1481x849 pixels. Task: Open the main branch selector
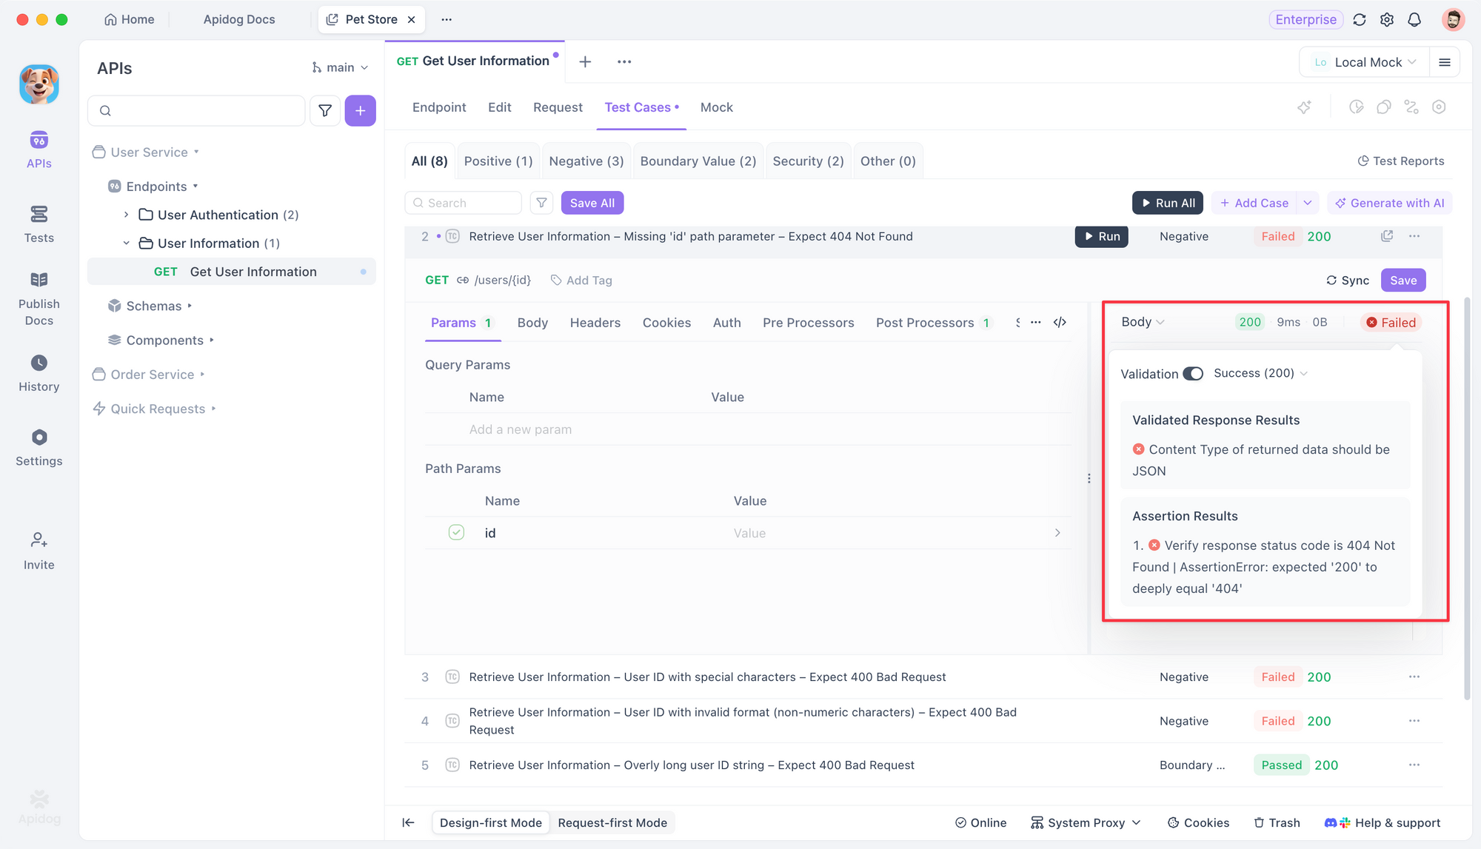339,67
